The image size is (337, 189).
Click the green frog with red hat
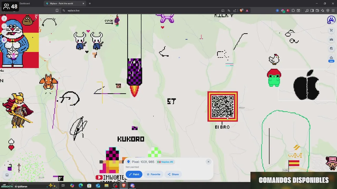click(274, 78)
